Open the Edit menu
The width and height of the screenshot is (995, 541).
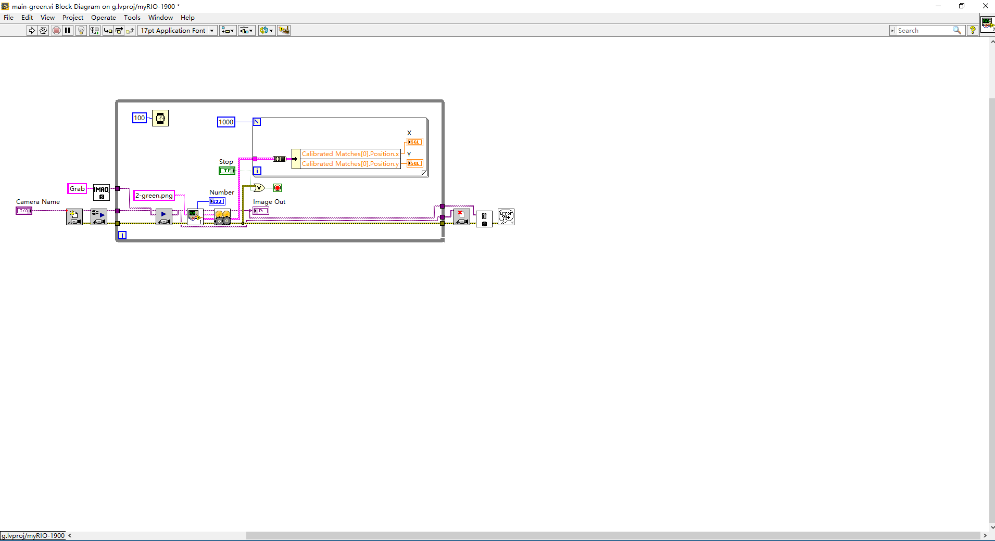[x=27, y=17]
